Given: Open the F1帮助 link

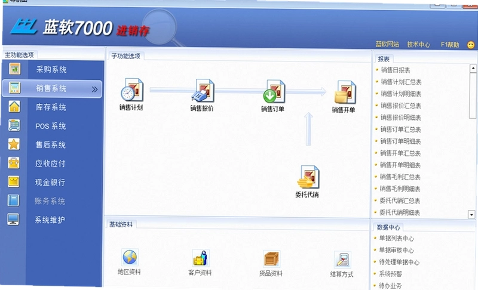Looking at the screenshot, I should [x=450, y=45].
